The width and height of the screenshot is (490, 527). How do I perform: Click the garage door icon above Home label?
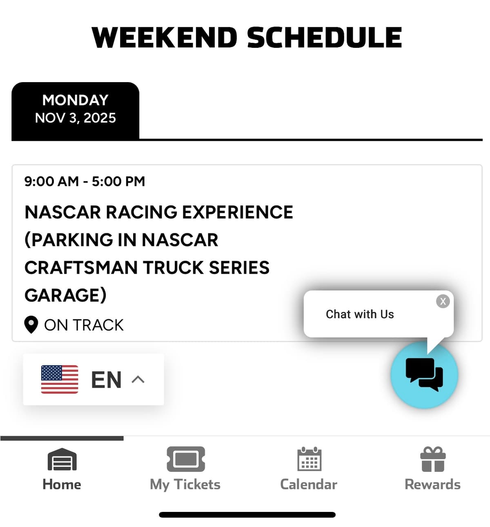point(62,460)
